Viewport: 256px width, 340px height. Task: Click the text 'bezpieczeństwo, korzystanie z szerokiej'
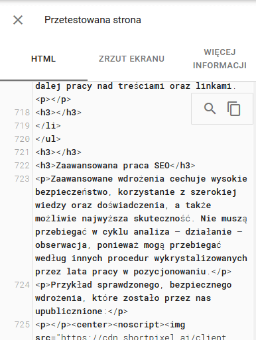[x=136, y=192]
